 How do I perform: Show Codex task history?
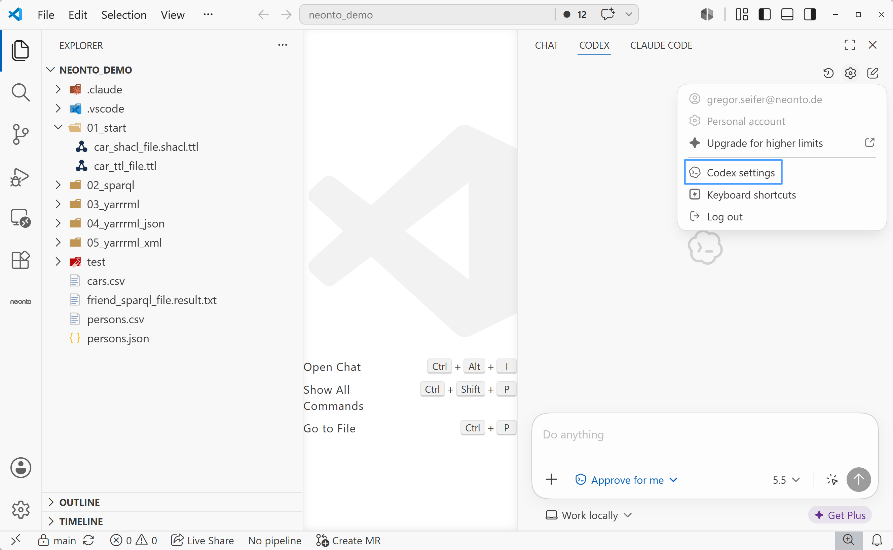click(828, 73)
